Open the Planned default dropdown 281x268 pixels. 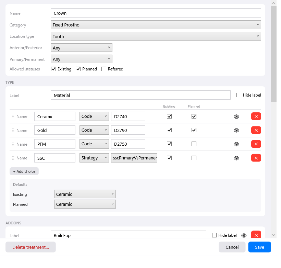[x=85, y=204]
